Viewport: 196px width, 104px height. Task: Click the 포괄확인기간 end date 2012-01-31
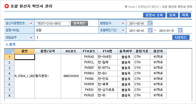[167, 31]
